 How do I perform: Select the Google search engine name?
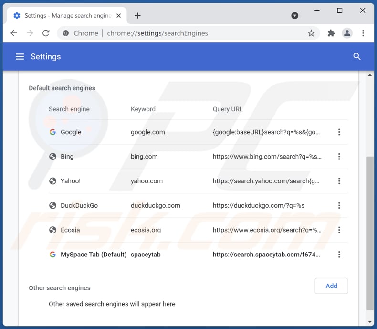click(71, 132)
